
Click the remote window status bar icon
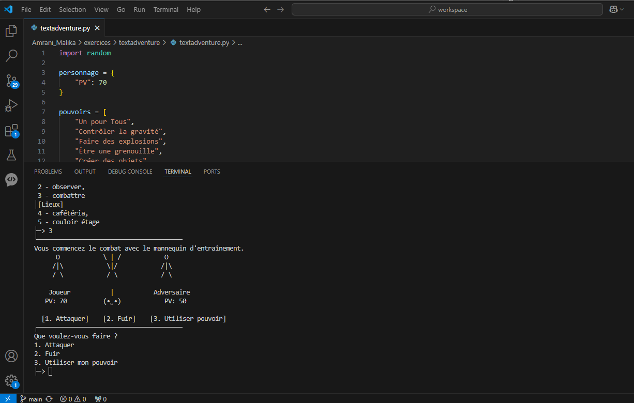[8, 399]
